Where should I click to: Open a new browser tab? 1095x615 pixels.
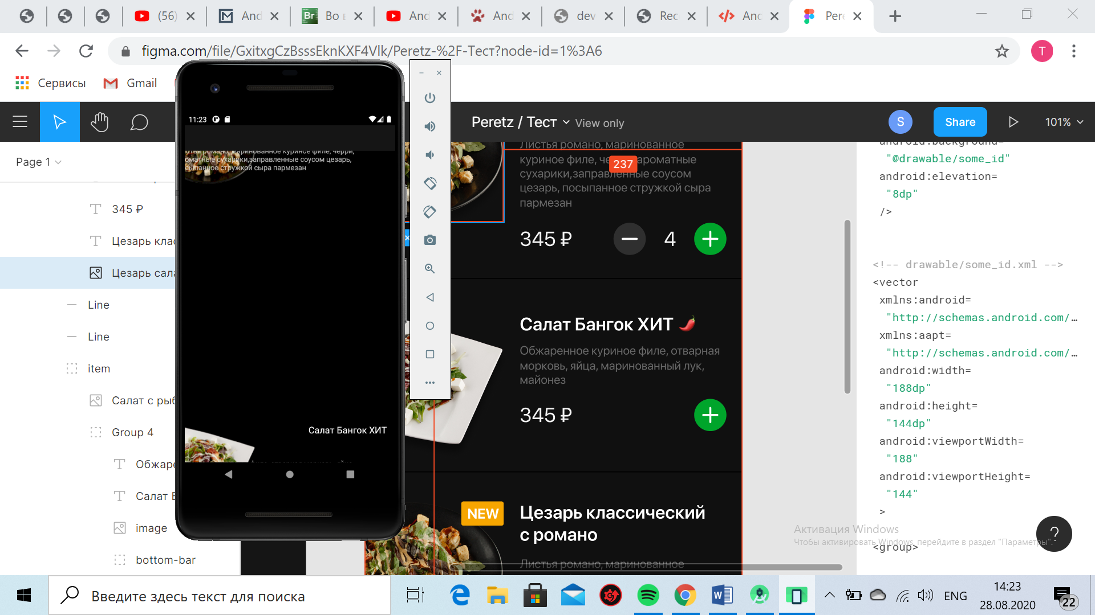click(x=895, y=16)
